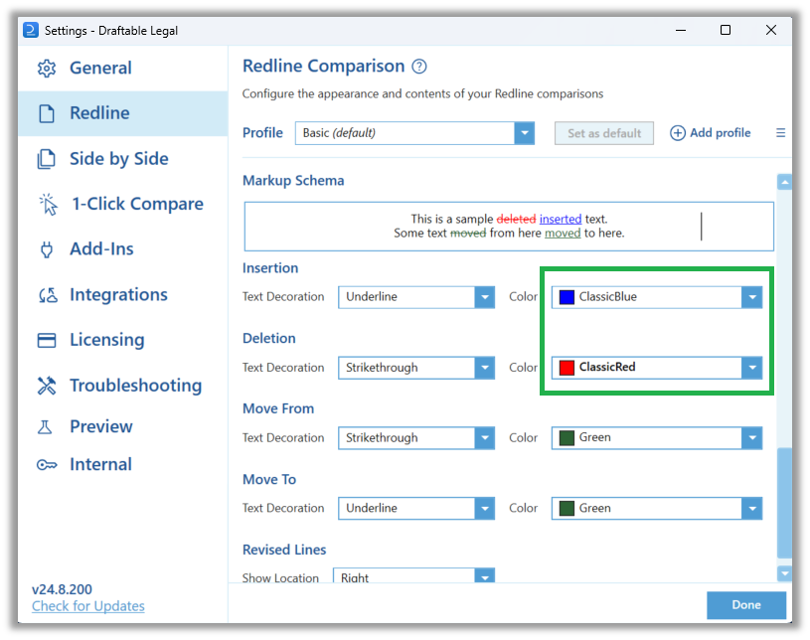Click the Side by Side pages icon
Viewport: 810px width, 640px height.
tap(47, 159)
